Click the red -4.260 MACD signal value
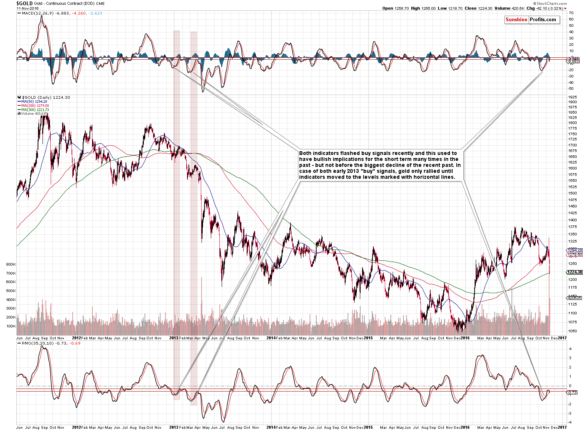 79,13
